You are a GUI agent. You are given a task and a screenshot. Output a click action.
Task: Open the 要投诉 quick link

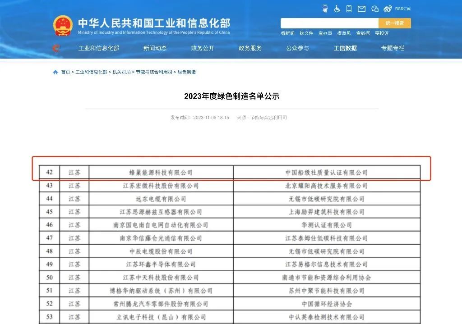point(382,33)
